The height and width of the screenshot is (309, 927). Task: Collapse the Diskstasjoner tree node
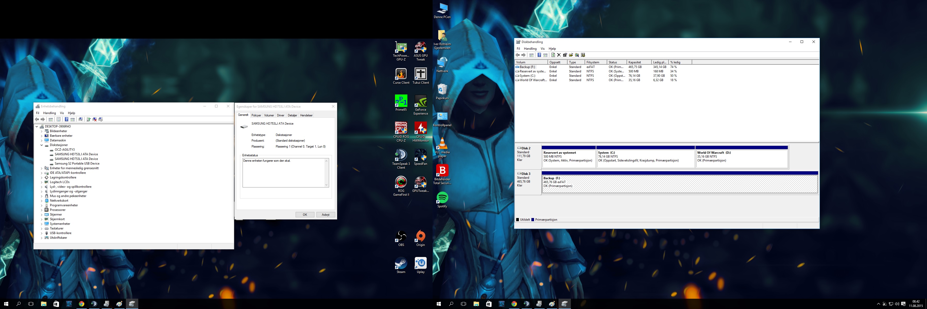pos(42,145)
